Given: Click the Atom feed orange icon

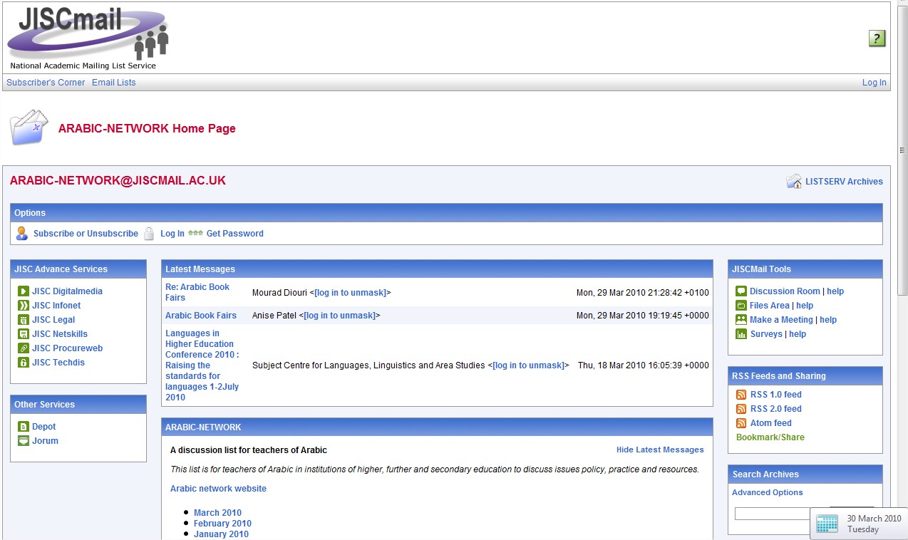Looking at the screenshot, I should 741,423.
